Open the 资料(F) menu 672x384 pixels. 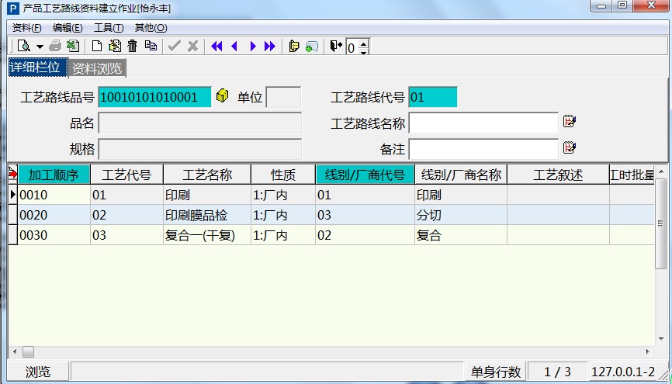(27, 28)
